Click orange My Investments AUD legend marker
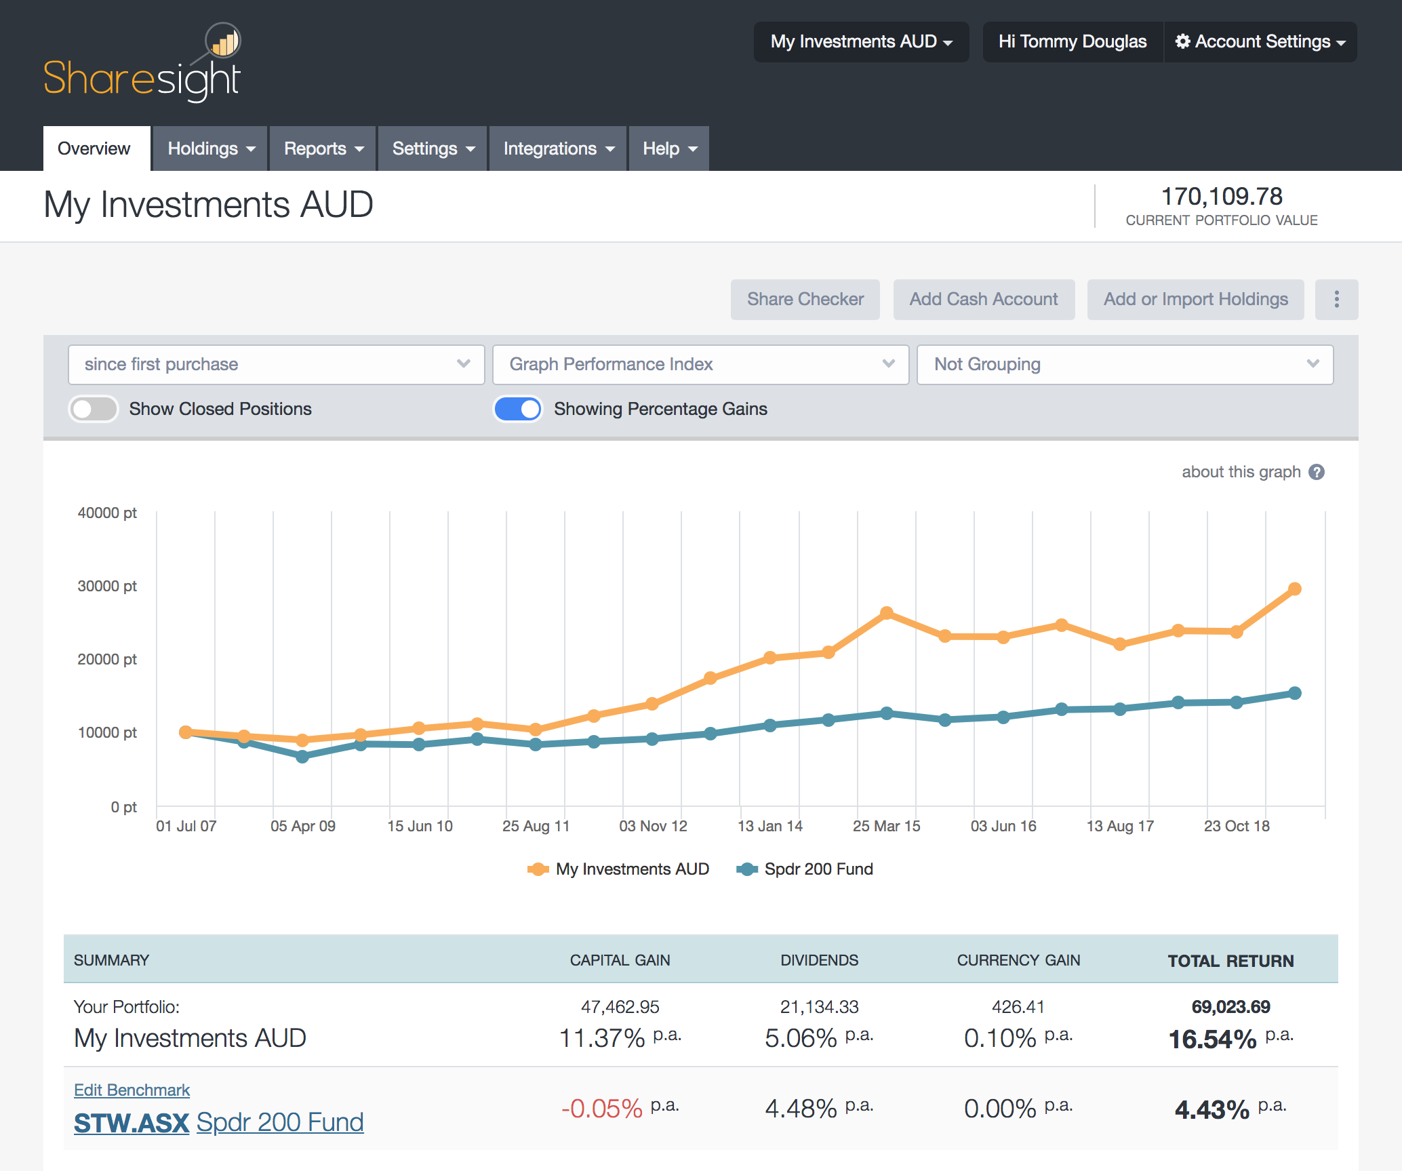The width and height of the screenshot is (1402, 1171). pos(538,869)
